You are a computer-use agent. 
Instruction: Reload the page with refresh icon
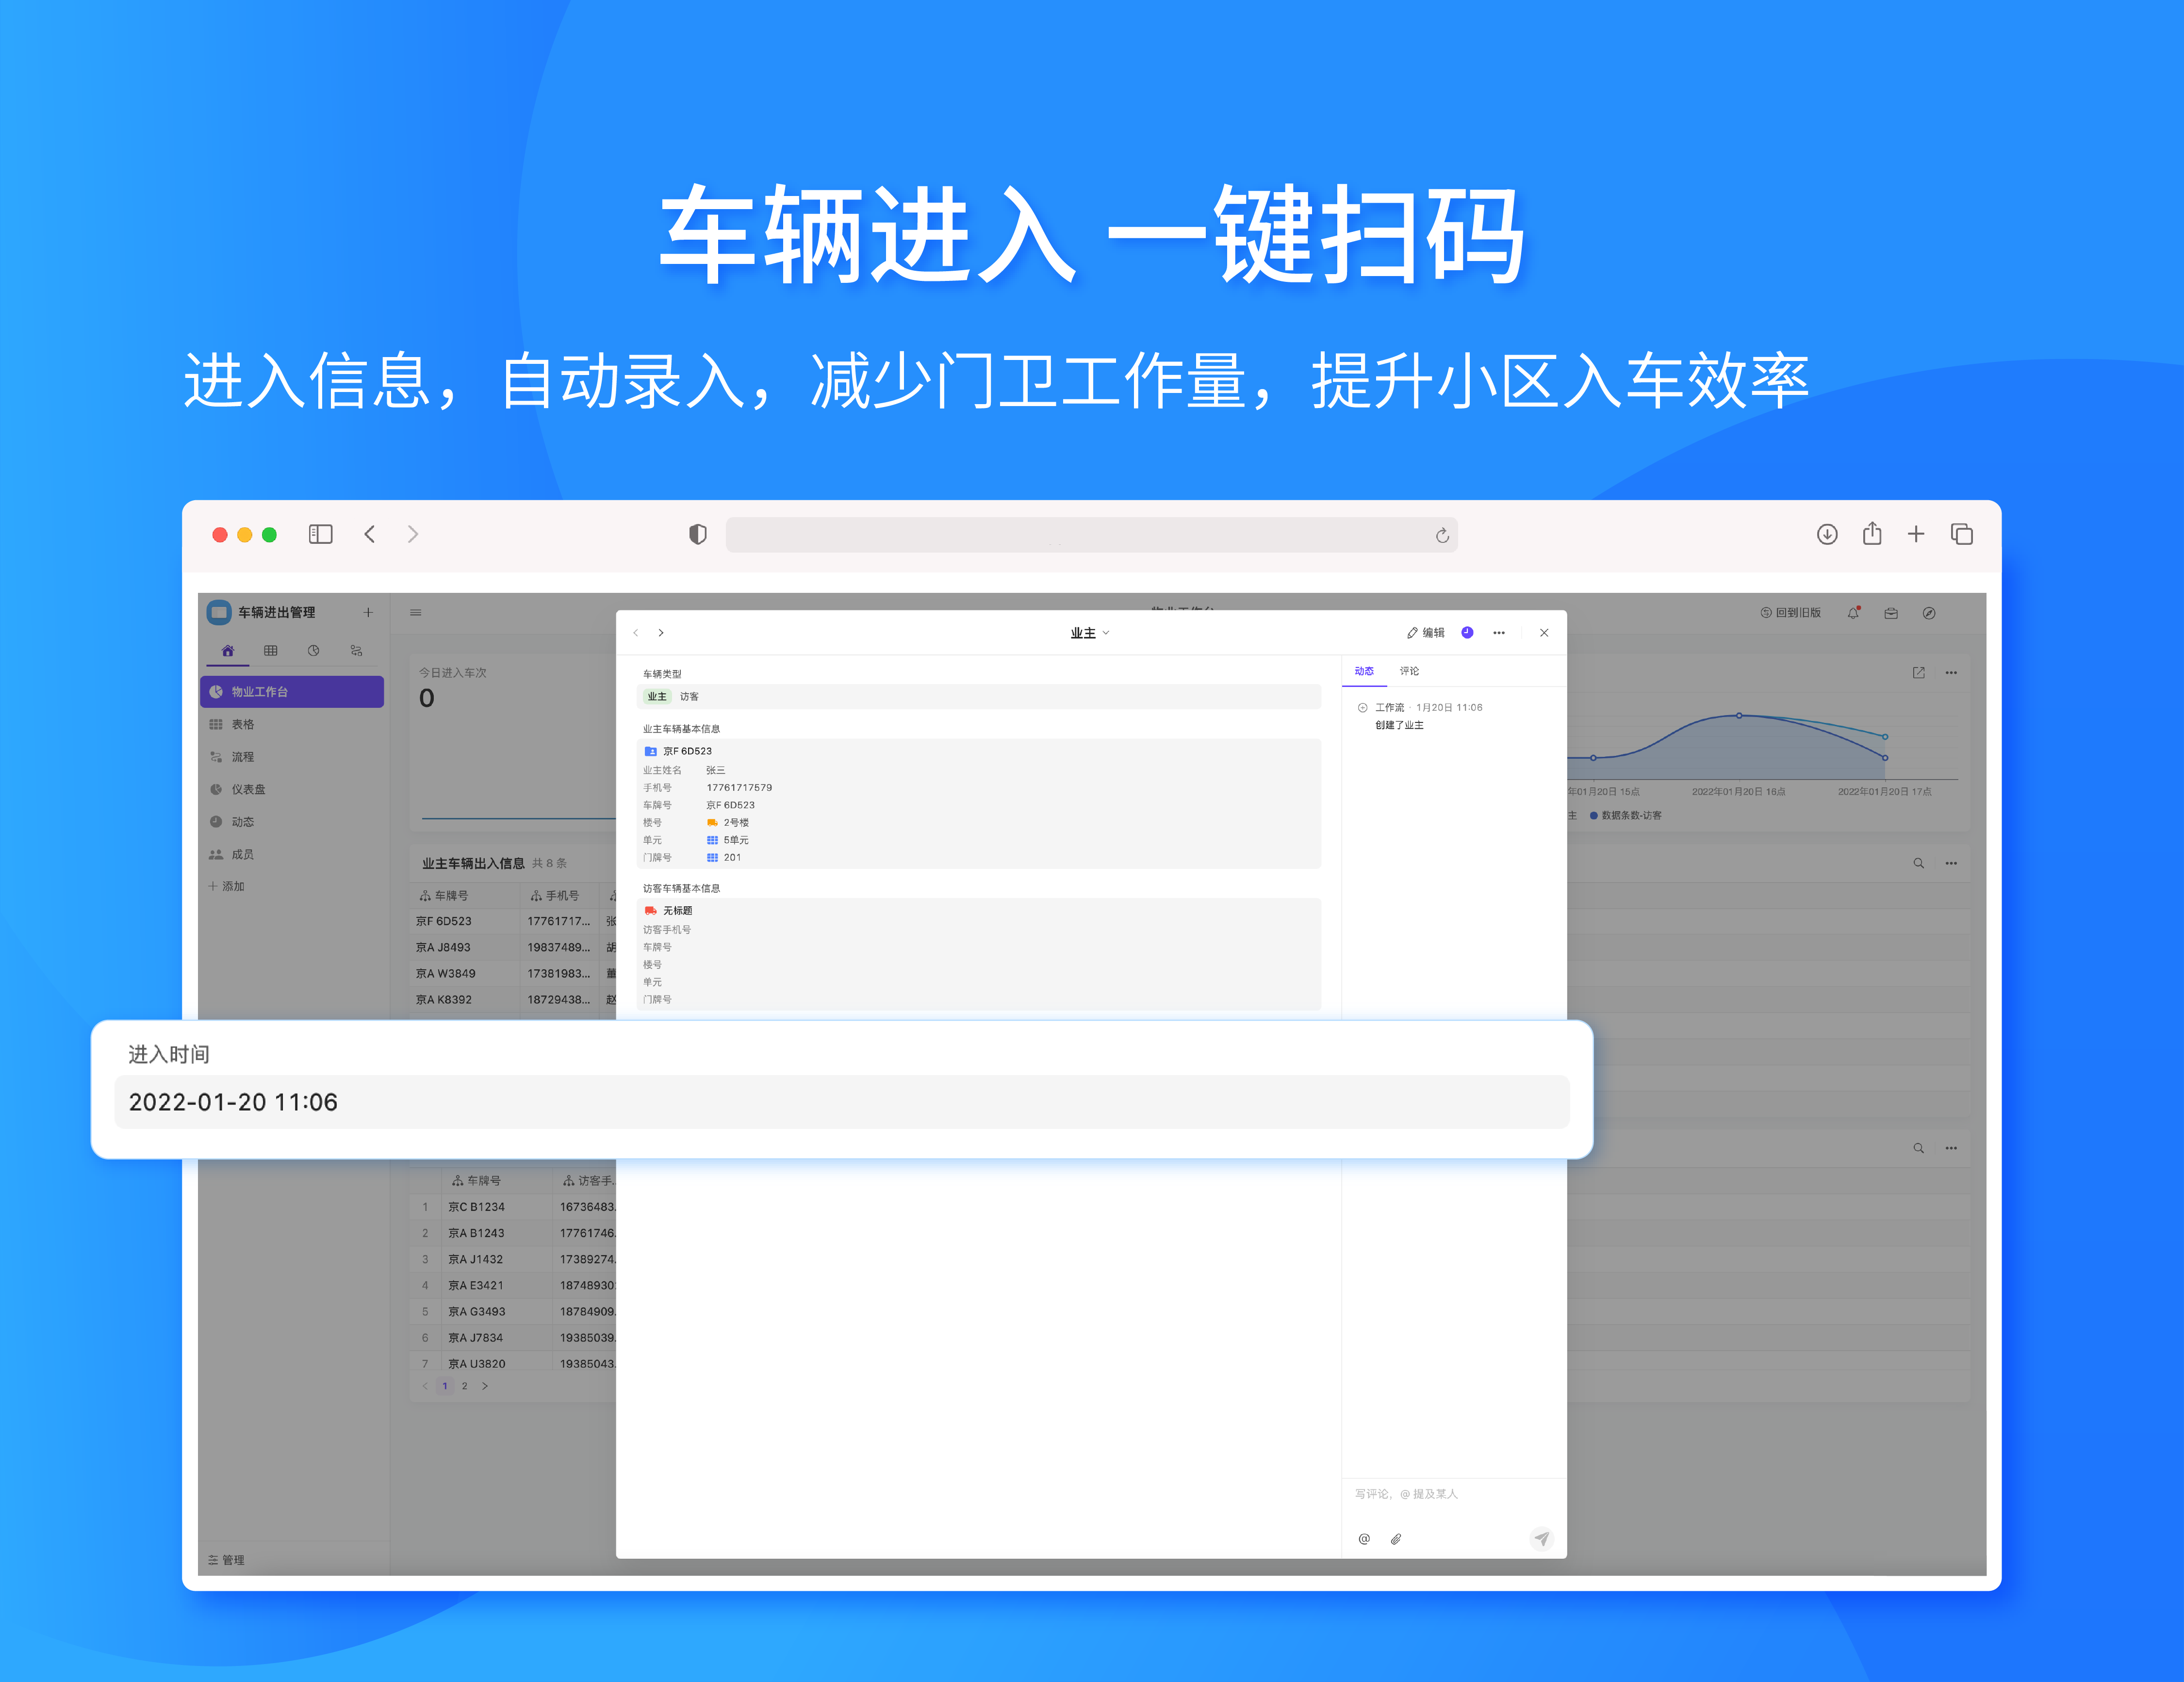[1442, 535]
